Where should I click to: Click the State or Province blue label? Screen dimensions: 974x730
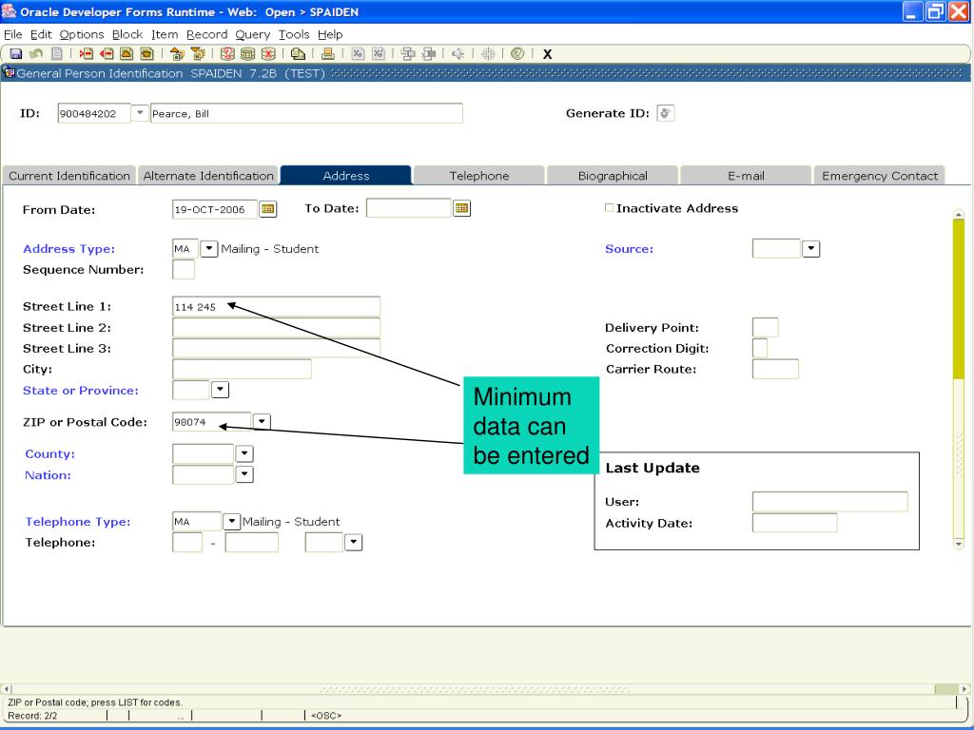pos(81,391)
